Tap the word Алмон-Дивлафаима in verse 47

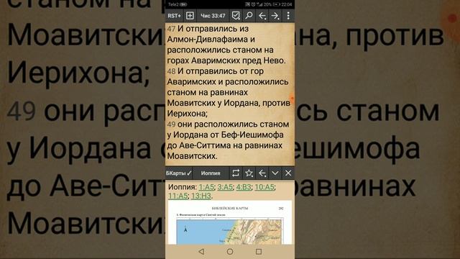click(x=208, y=40)
